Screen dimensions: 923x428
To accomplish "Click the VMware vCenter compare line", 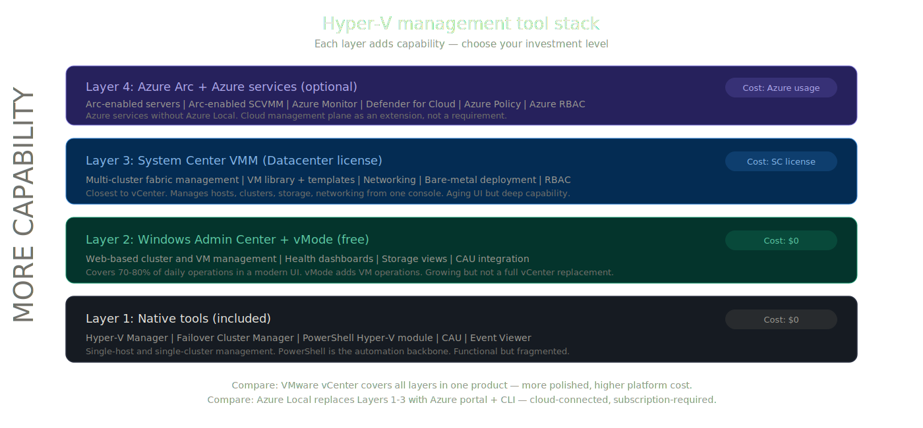I will coord(461,385).
